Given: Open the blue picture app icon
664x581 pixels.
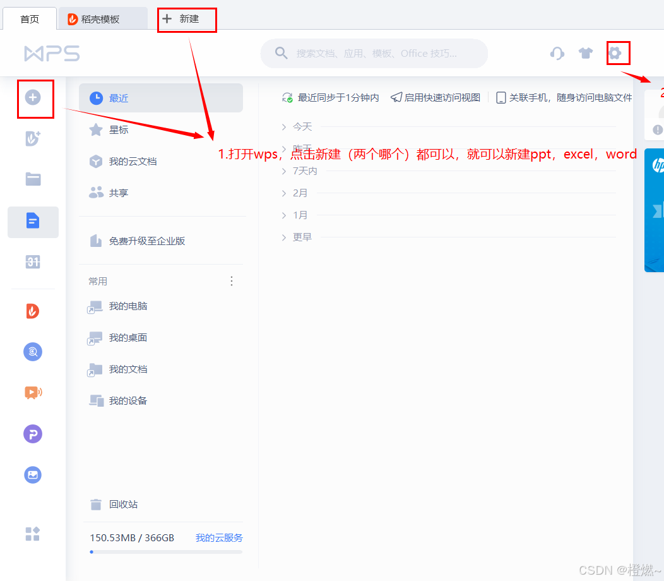Looking at the screenshot, I should point(33,475).
